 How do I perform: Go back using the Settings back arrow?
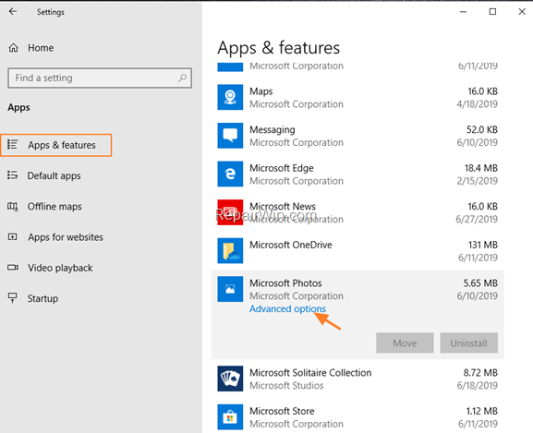coord(13,12)
